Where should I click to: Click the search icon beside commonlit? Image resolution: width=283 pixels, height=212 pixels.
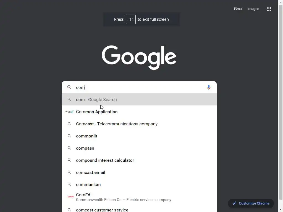69,136
